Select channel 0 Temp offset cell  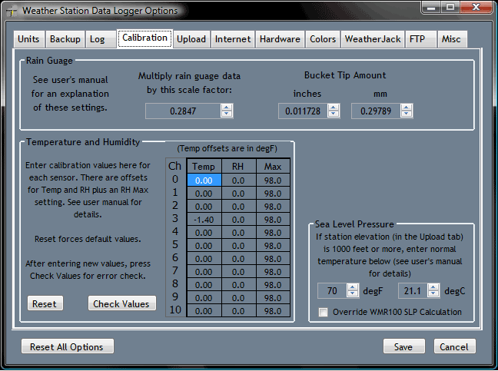204,180
